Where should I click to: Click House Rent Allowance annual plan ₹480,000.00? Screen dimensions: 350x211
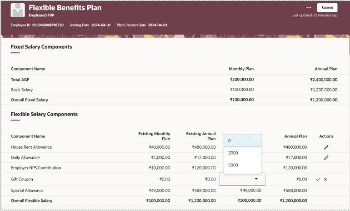point(295,147)
